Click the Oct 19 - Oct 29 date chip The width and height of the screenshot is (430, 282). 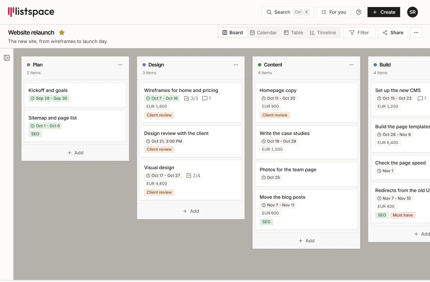279,141
